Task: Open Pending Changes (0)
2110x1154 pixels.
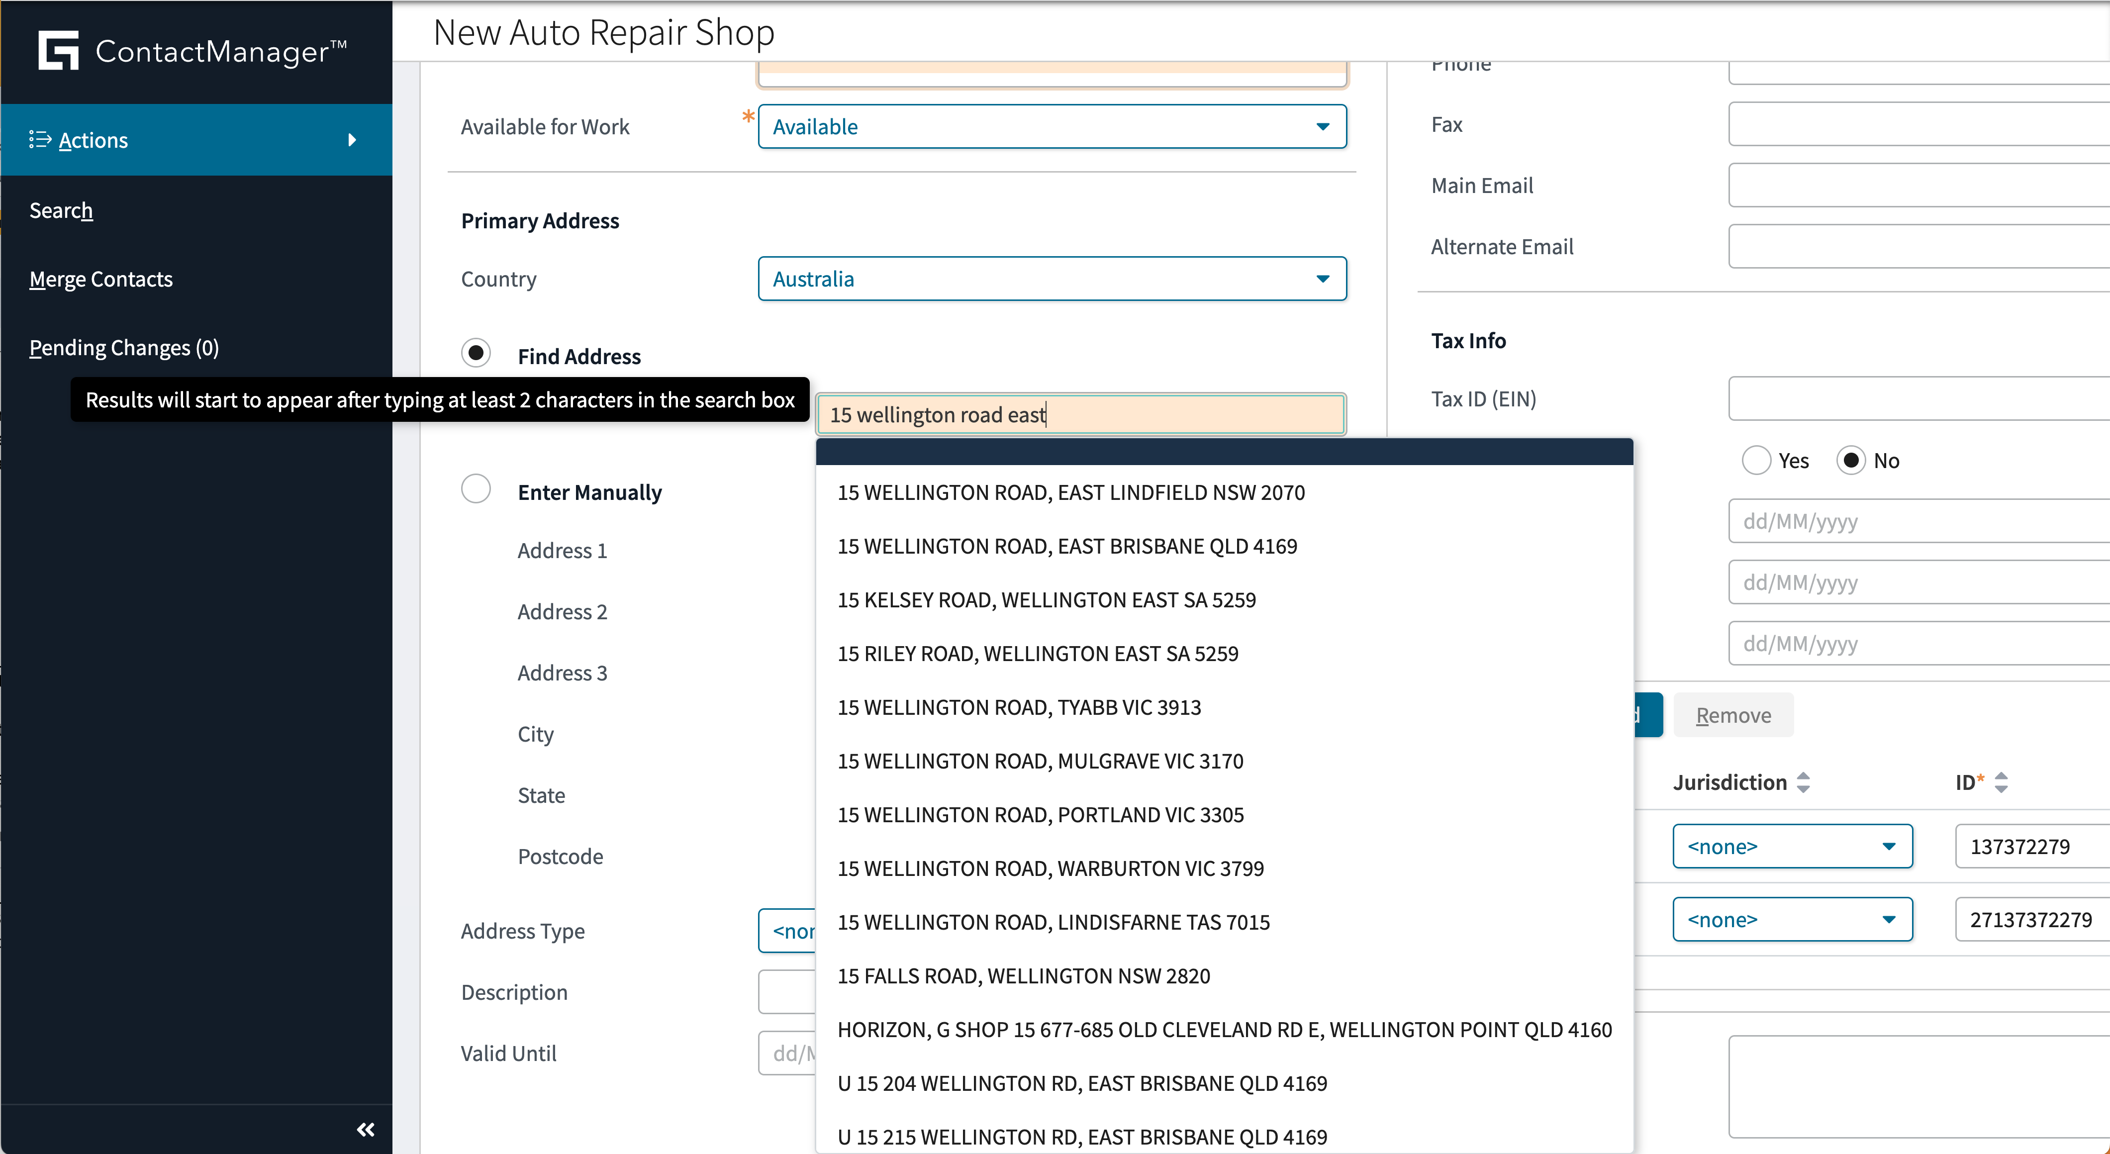Action: click(124, 347)
